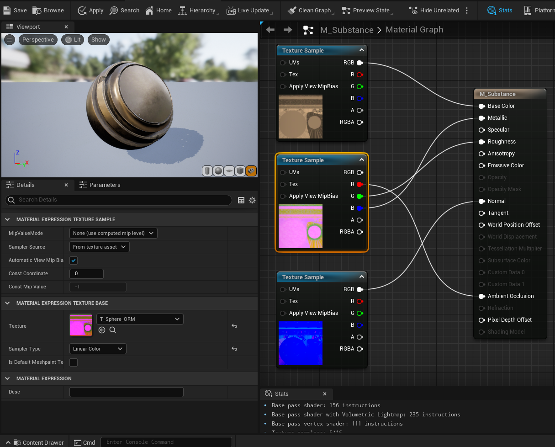Click the Hide Unrelated button
The height and width of the screenshot is (447, 555).
pyautogui.click(x=438, y=10)
